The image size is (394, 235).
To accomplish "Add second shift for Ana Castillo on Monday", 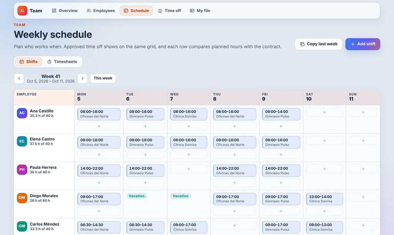I will [99, 126].
